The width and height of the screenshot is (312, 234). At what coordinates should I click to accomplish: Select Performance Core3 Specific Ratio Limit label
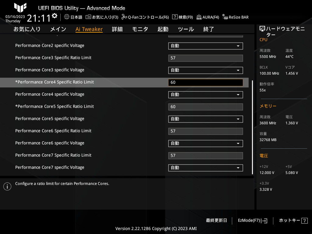53,58
